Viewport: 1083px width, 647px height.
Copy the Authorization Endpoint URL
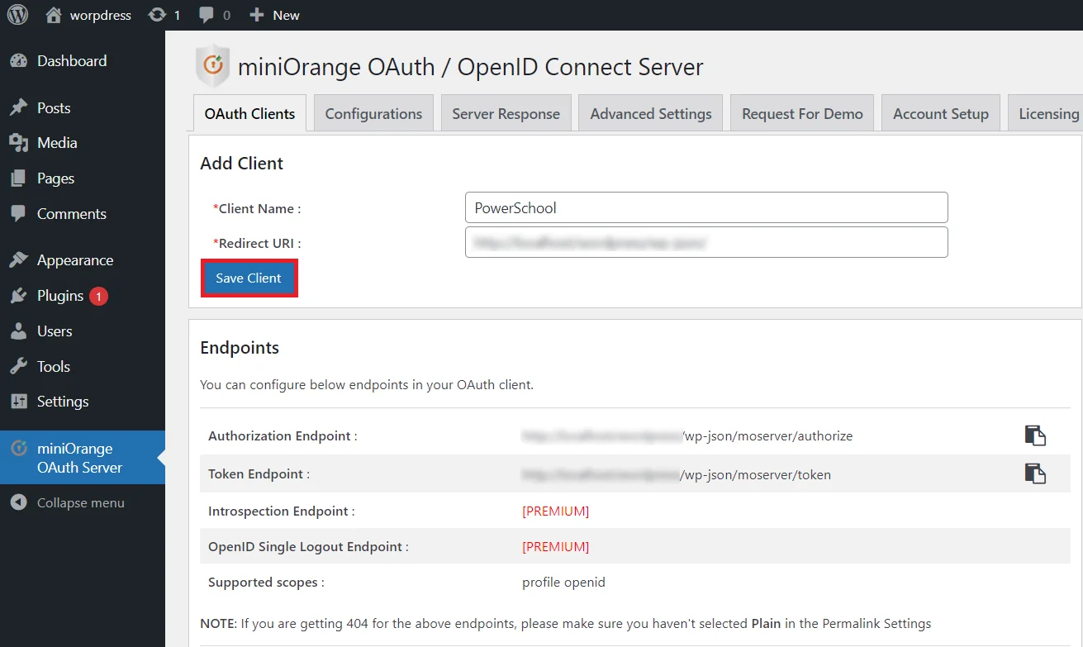(1035, 435)
